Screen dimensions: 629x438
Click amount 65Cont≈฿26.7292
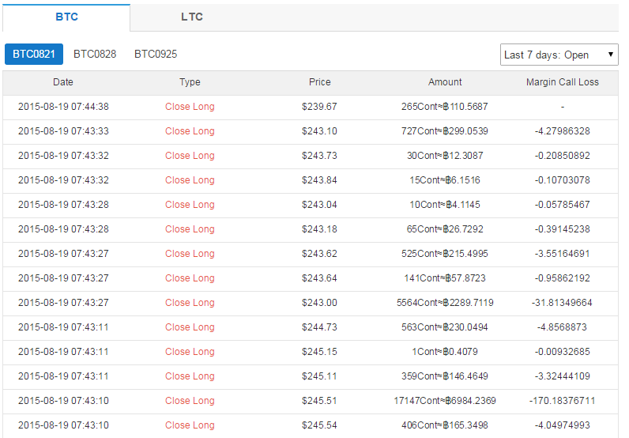445,229
